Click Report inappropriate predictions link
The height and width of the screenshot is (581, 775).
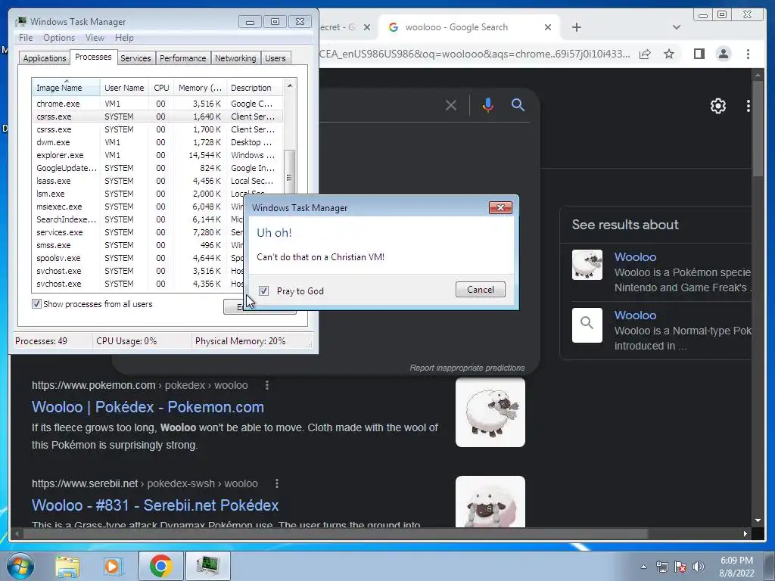pyautogui.click(x=467, y=368)
